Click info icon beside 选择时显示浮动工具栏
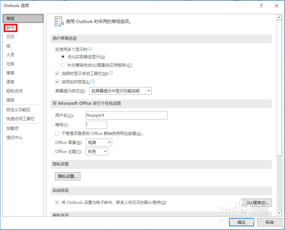 [x=111, y=73]
